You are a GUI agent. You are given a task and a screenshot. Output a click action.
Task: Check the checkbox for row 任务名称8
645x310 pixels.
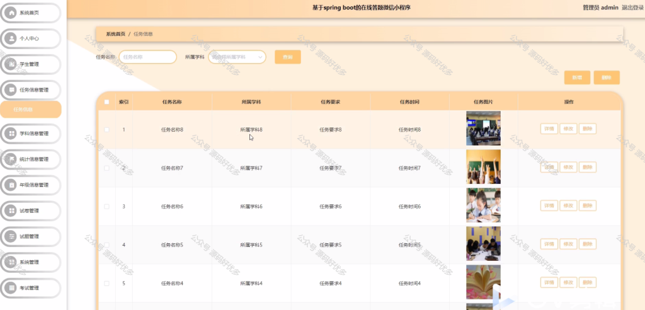coord(107,130)
